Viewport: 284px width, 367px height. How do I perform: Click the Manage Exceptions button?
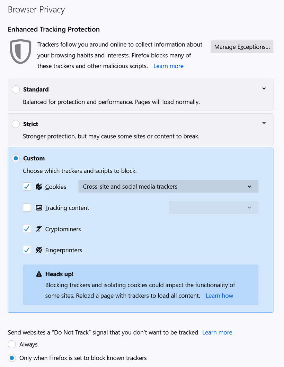242,47
